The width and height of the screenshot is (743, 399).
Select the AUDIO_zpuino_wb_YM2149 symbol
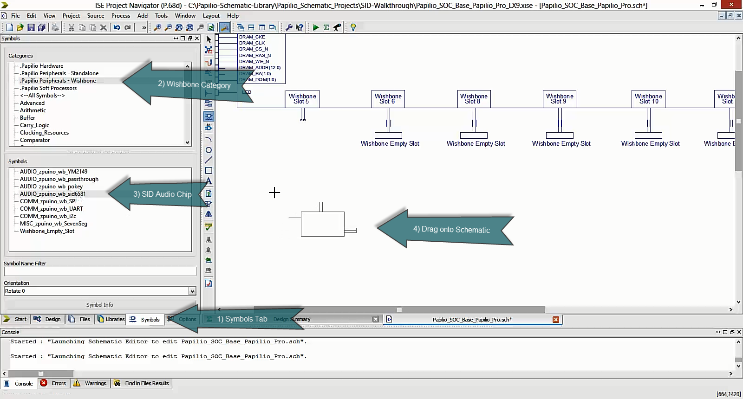53,172
